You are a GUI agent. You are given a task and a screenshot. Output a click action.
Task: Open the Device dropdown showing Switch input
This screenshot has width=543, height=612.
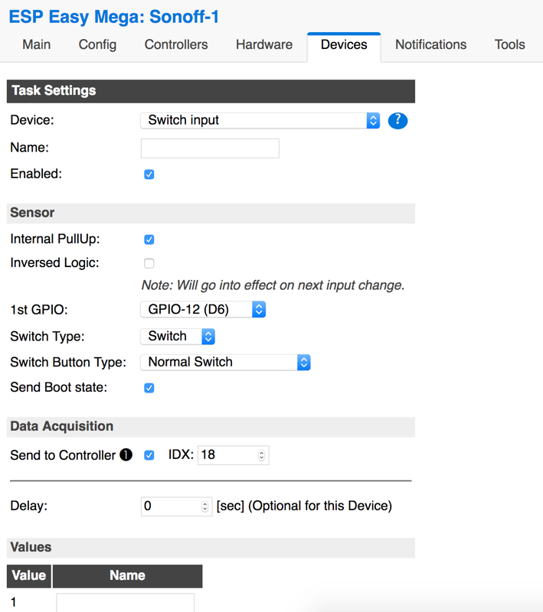coord(260,120)
